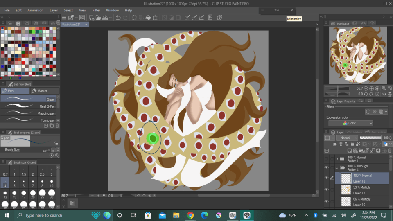Open sub tool detail wrench icon
This screenshot has width=393, height=221.
click(x=57, y=156)
